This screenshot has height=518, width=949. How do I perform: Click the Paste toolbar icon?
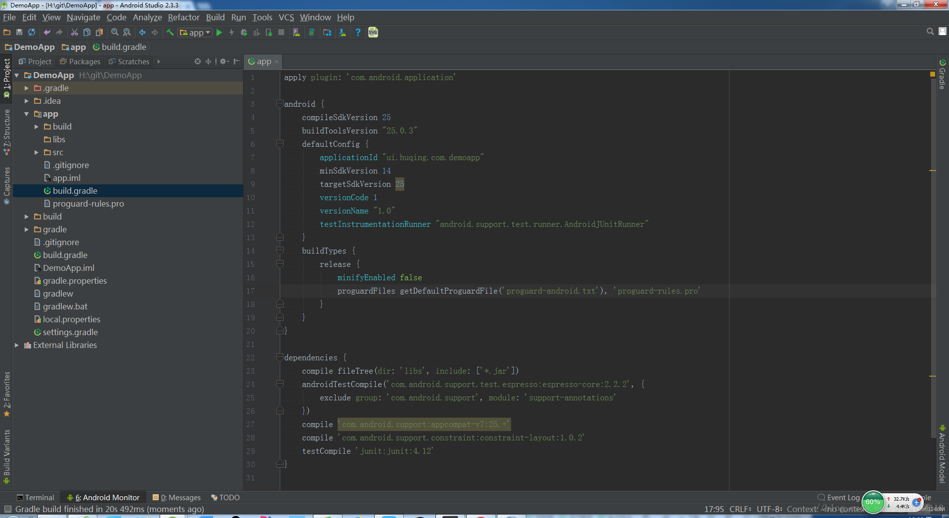[99, 32]
